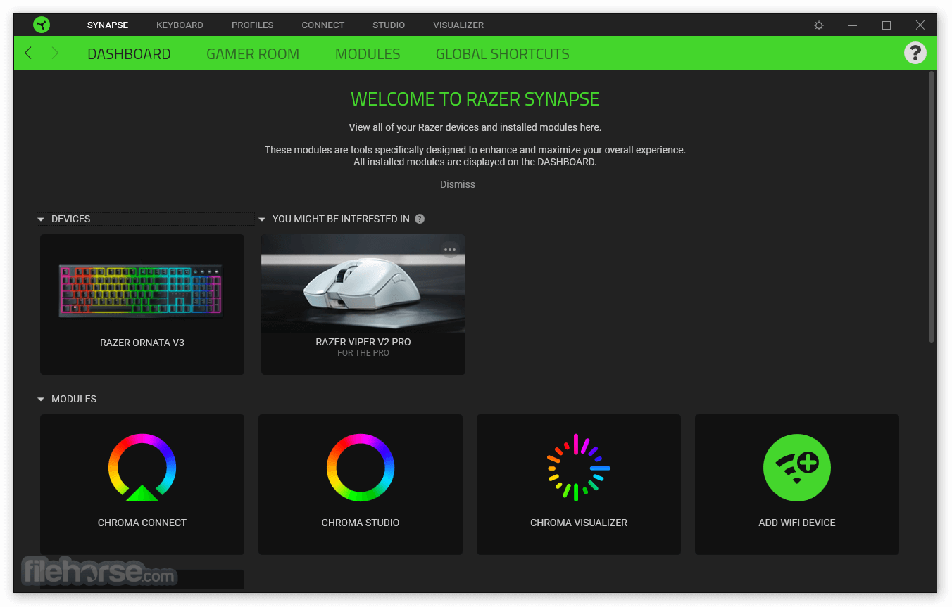This screenshot has width=952, height=607.
Task: Click the Razer Ornata V3 label
Action: 142,343
